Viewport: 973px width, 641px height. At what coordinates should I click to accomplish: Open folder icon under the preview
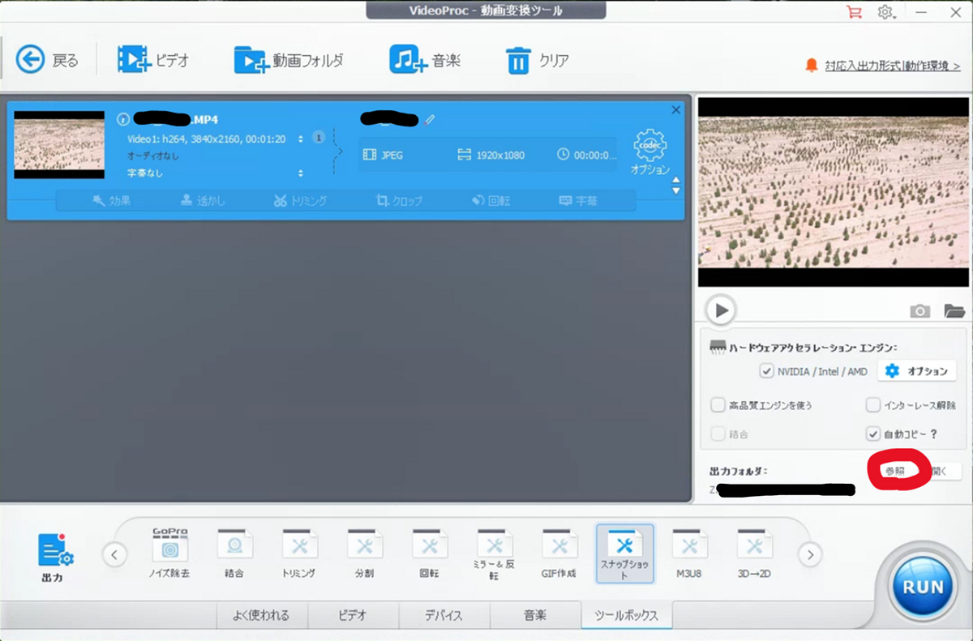click(x=954, y=310)
